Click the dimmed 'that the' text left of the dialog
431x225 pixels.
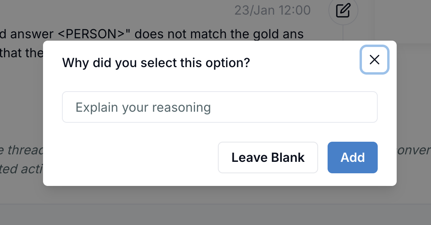pos(21,53)
